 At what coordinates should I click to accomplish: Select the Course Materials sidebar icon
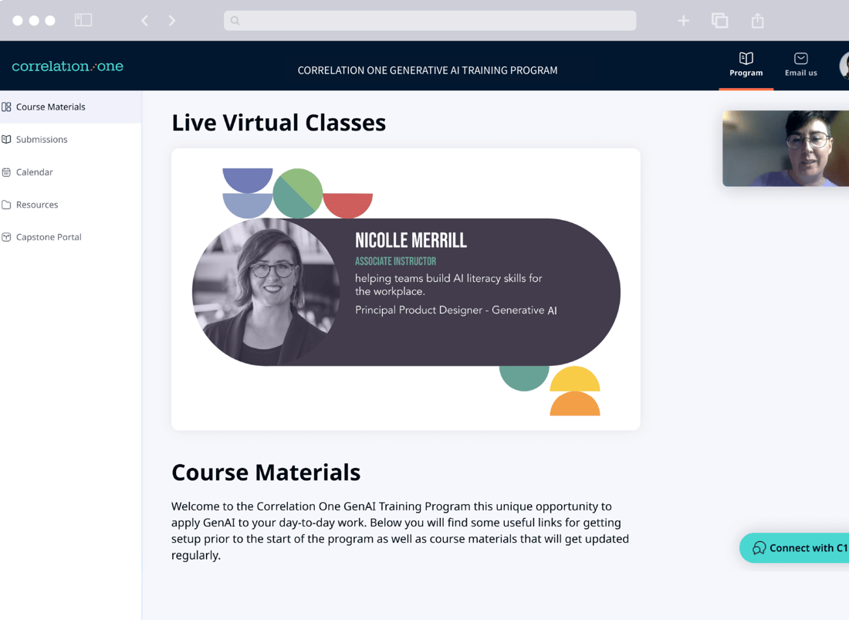tap(7, 107)
